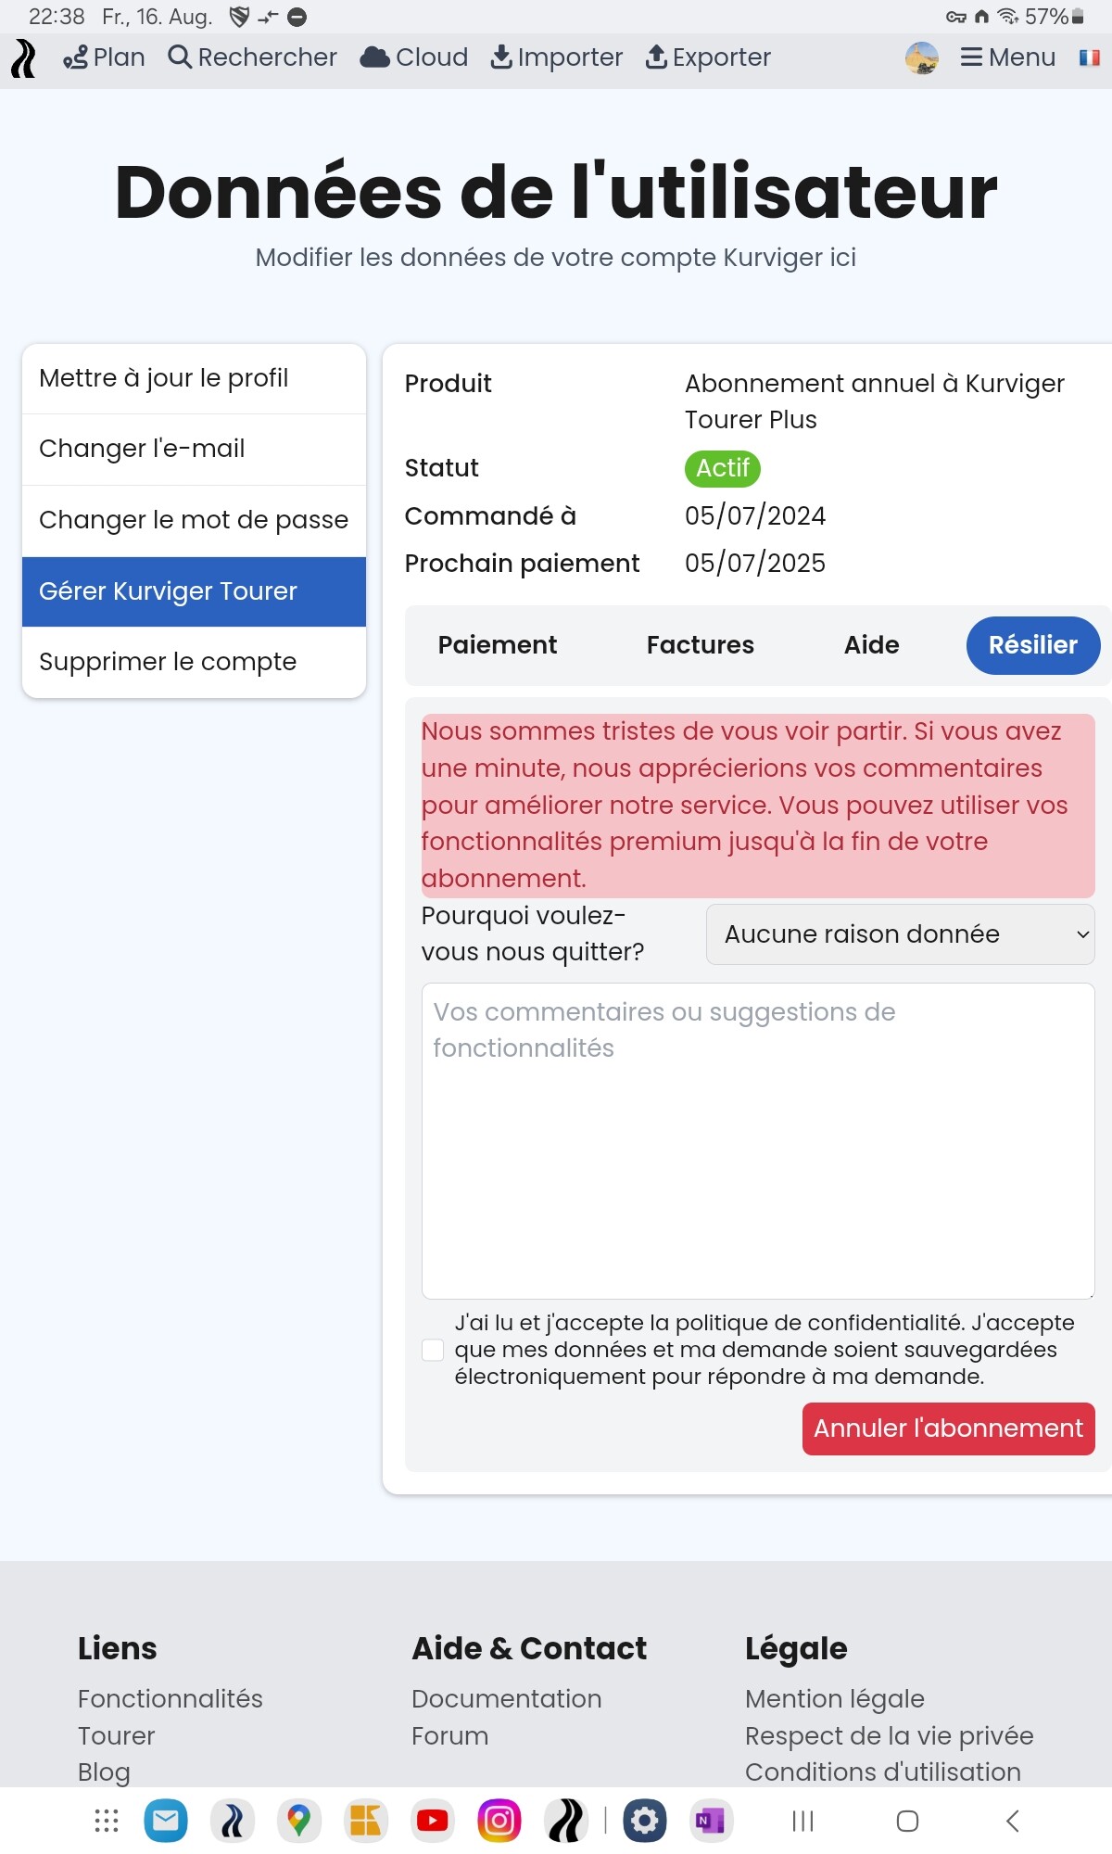Open the Plan route tool
This screenshot has height=1854, width=1112.
pos(104,57)
